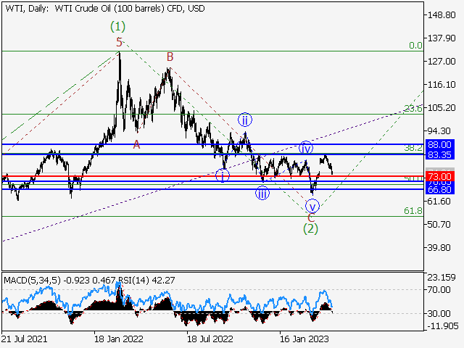Click the 66.80 blue price tag
Viewport: 464px width, 348px height.
coord(442,189)
